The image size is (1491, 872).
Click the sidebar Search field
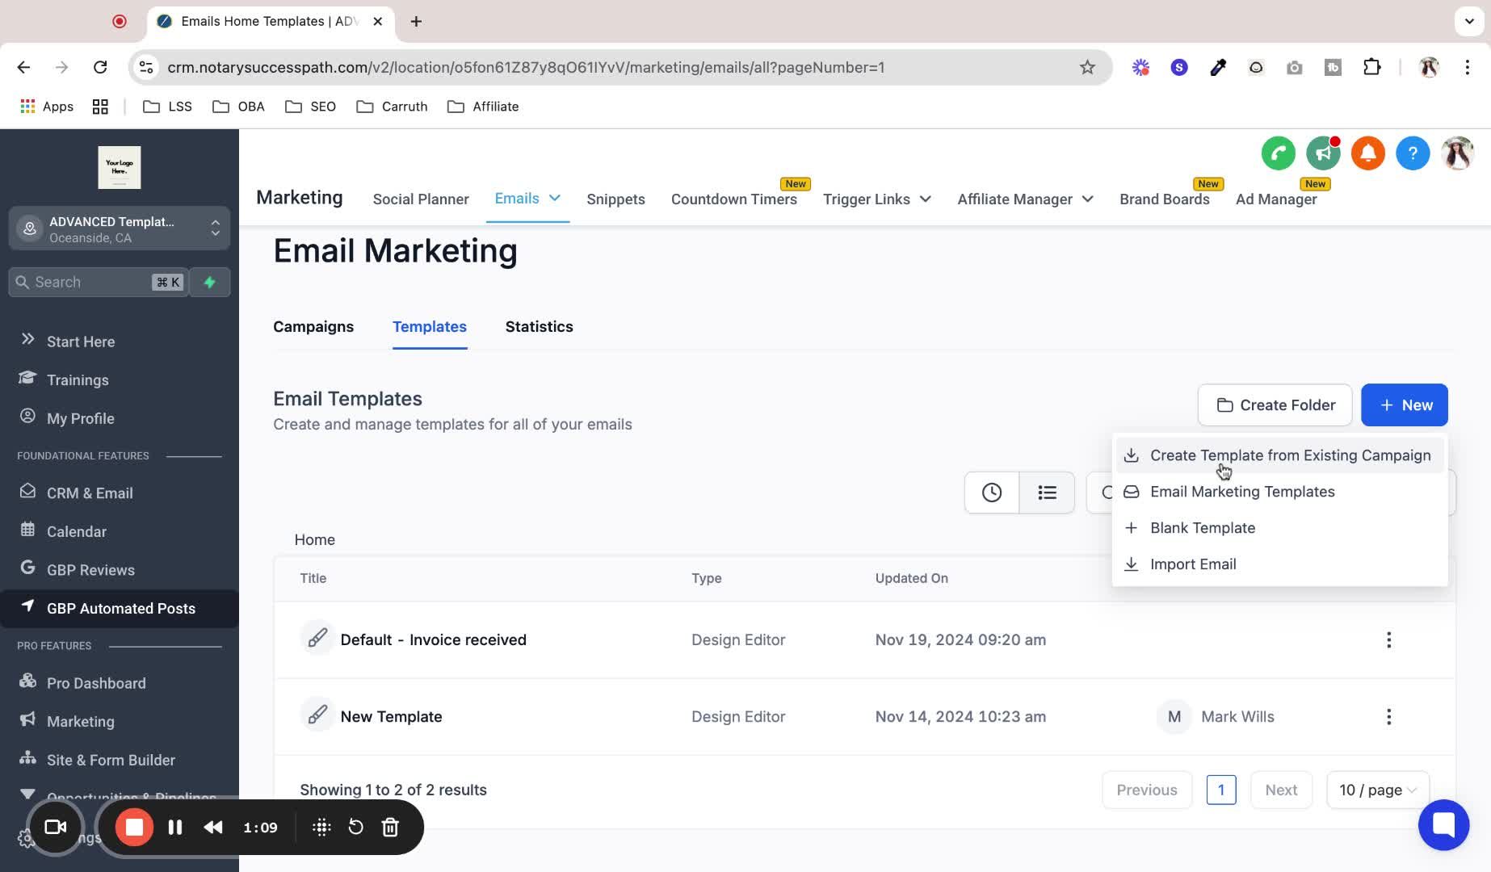coord(99,282)
